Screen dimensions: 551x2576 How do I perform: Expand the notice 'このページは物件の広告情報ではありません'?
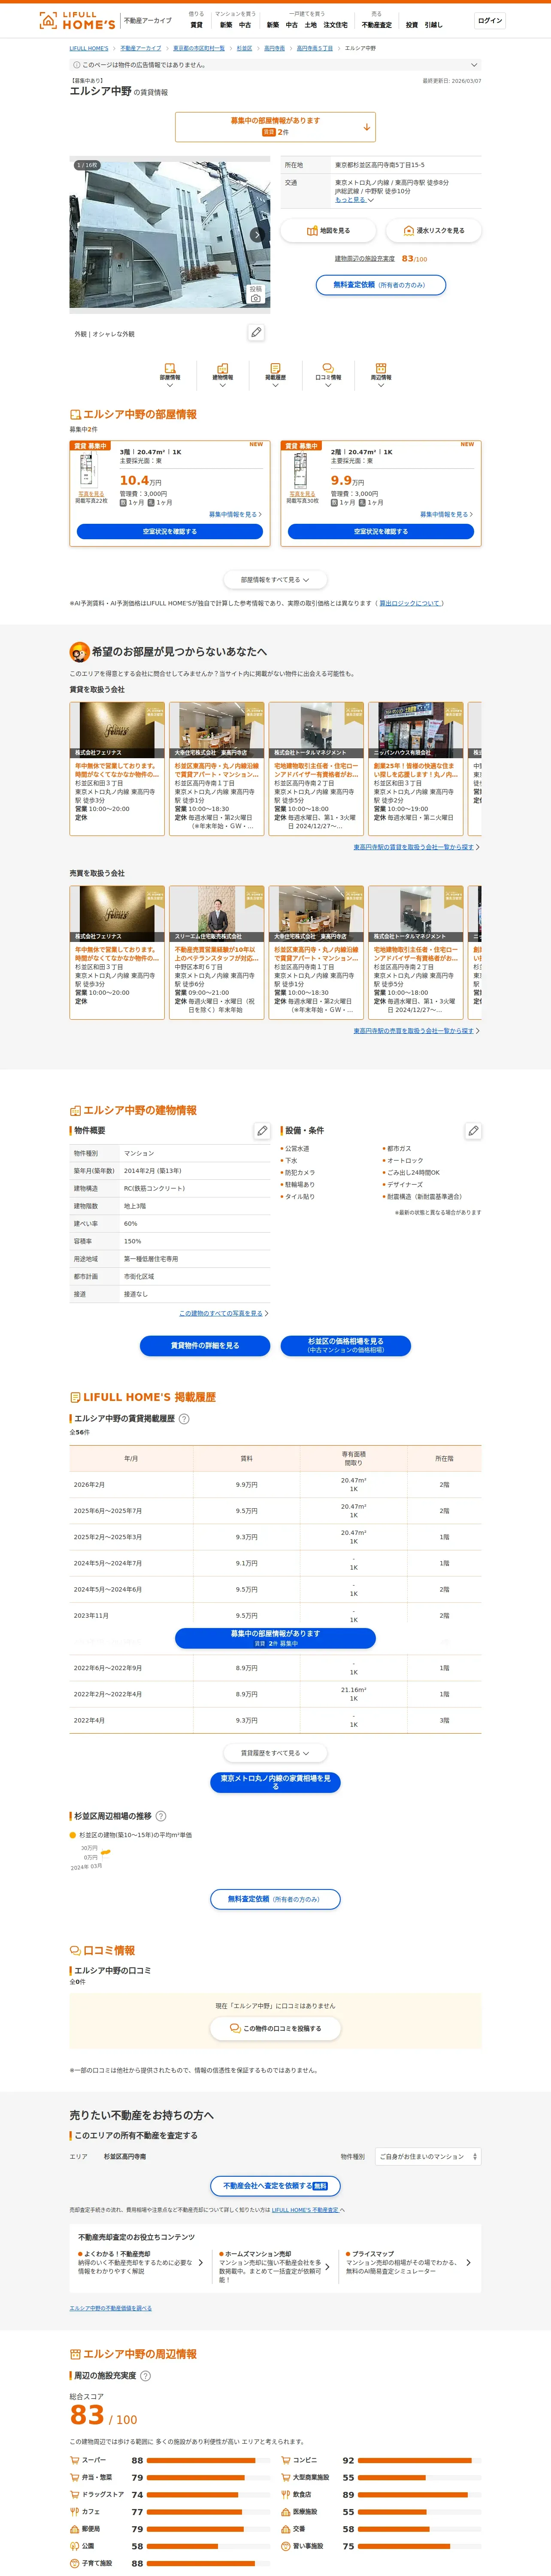[x=275, y=65]
